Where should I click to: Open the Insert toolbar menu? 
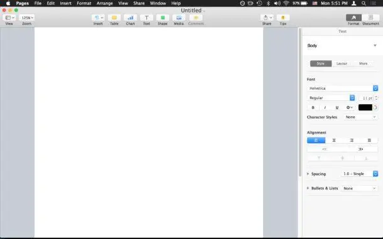pos(98,18)
